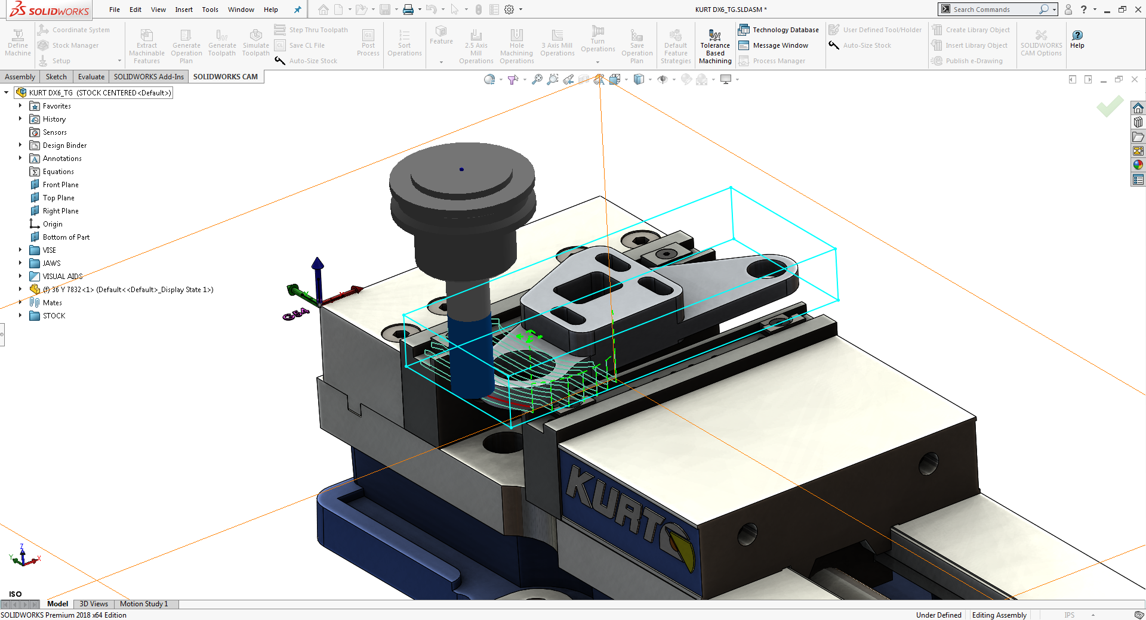1146x620 pixels.
Task: Launch the Post Process tool
Action: 368,42
